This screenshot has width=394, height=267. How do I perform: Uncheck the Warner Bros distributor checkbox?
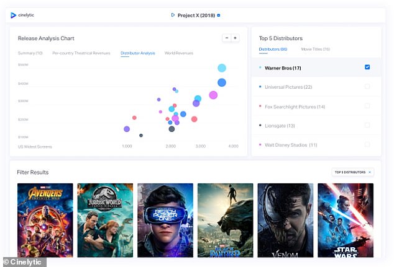pos(367,67)
